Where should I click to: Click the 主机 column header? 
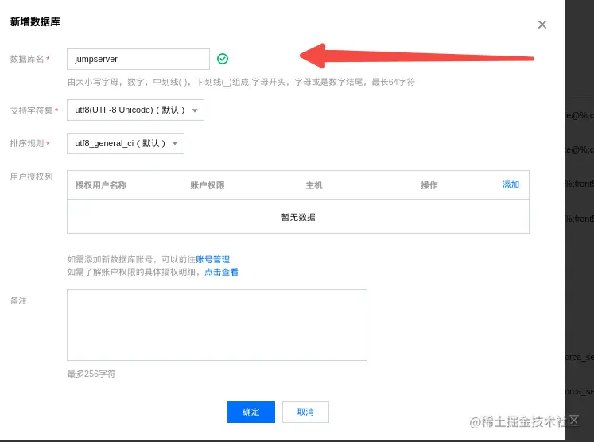coord(314,185)
